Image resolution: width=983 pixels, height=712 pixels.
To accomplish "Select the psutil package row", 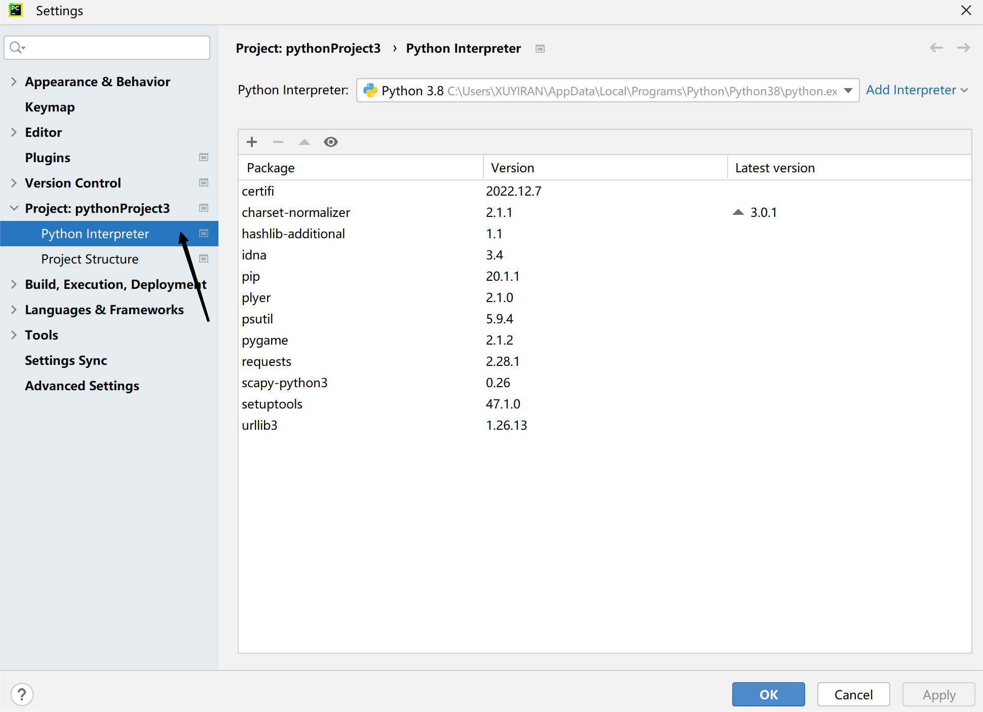I will coord(605,319).
